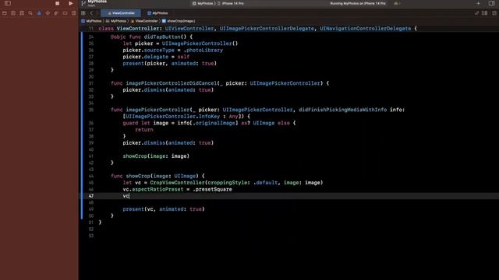Toggle the navigator sidebar visibility
Screen dimensions: 499x280
[x=8, y=3]
